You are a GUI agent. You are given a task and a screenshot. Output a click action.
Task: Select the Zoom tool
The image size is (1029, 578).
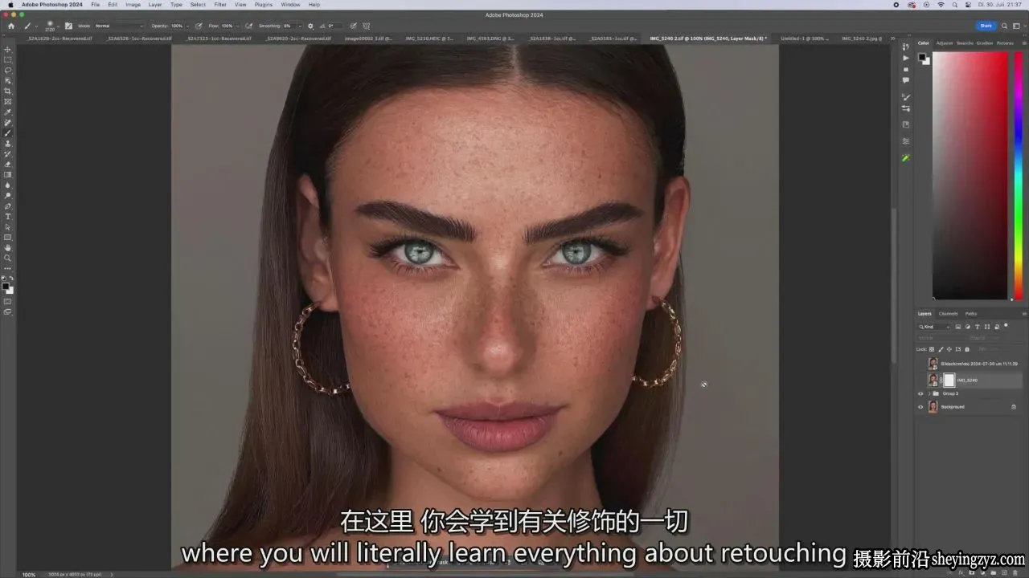click(8, 258)
